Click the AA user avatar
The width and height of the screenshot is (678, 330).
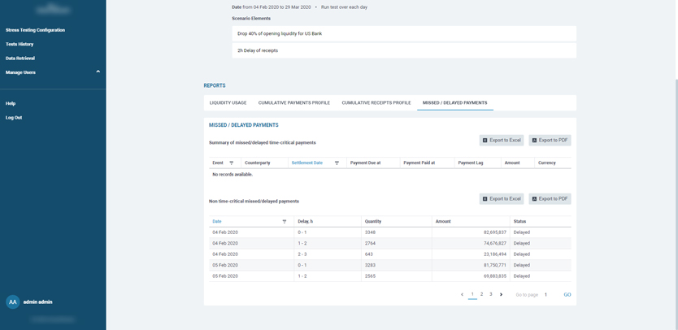click(x=12, y=302)
